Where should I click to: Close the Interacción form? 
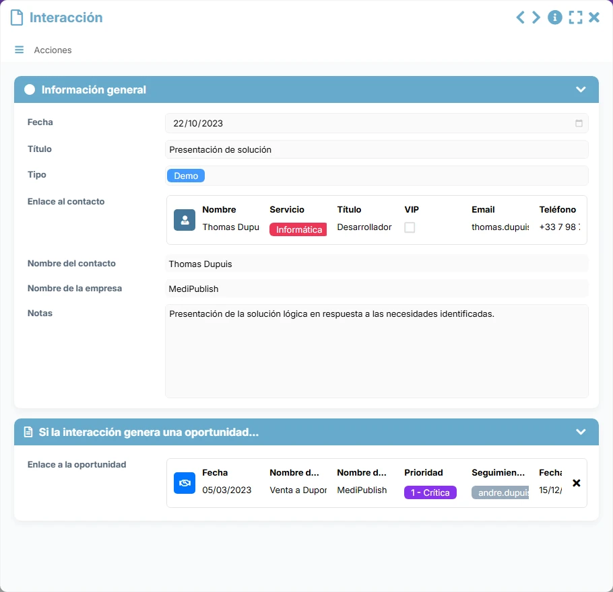coord(594,17)
